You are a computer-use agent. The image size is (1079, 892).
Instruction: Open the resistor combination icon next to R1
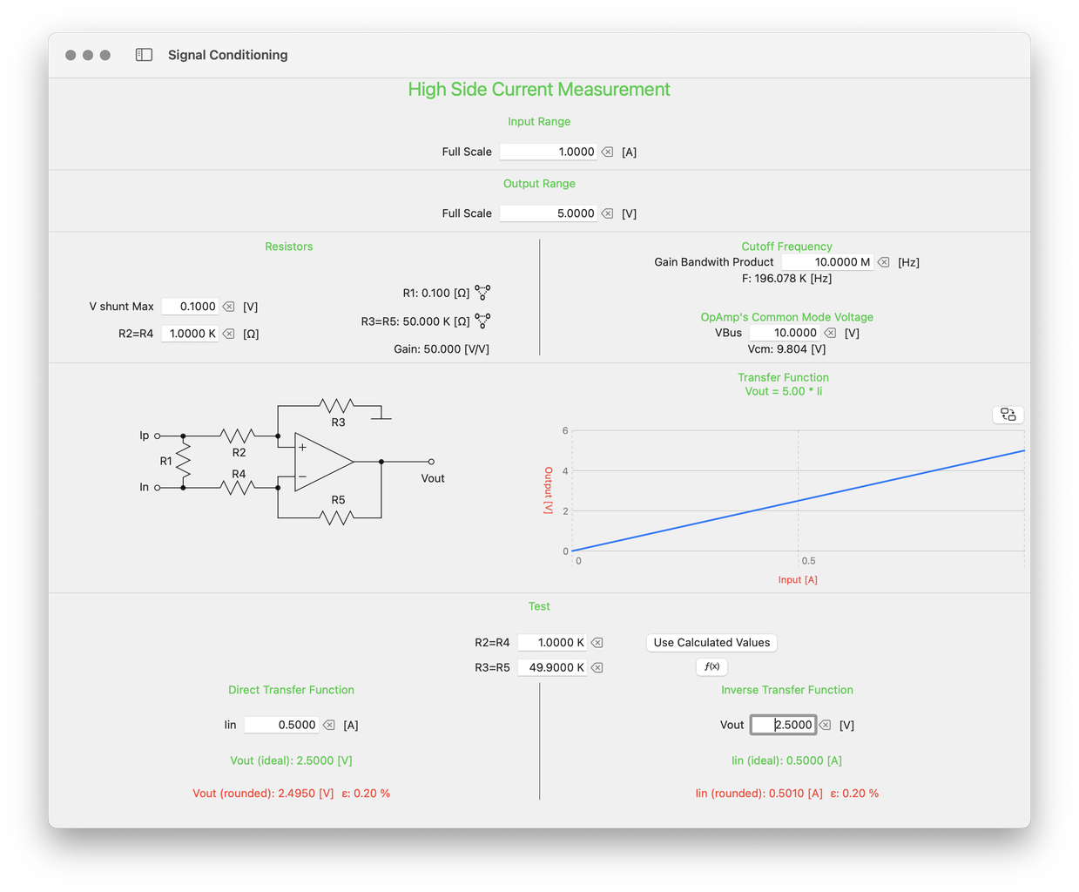point(482,293)
